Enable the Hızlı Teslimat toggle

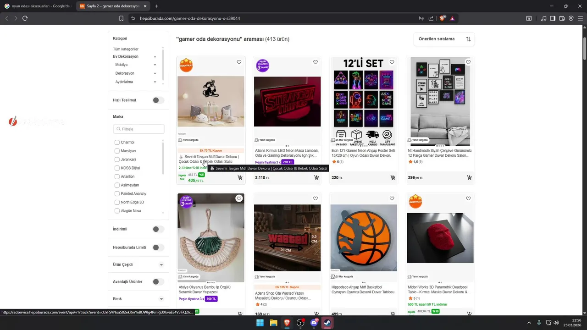click(x=158, y=100)
